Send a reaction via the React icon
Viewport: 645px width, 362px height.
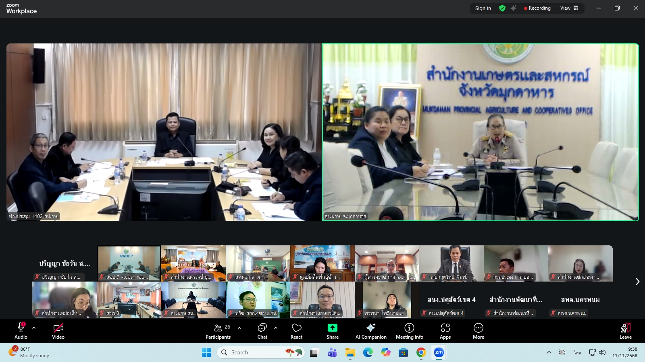tap(296, 331)
